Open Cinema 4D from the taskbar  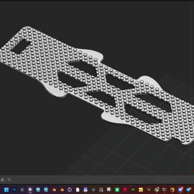click(x=70, y=190)
